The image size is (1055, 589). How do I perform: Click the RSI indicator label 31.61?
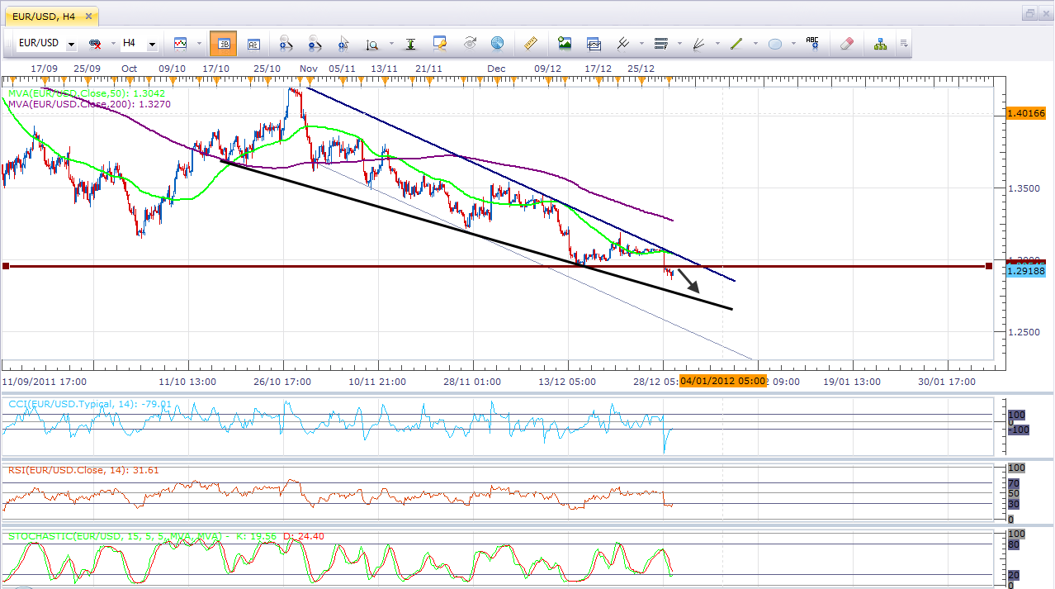point(83,470)
